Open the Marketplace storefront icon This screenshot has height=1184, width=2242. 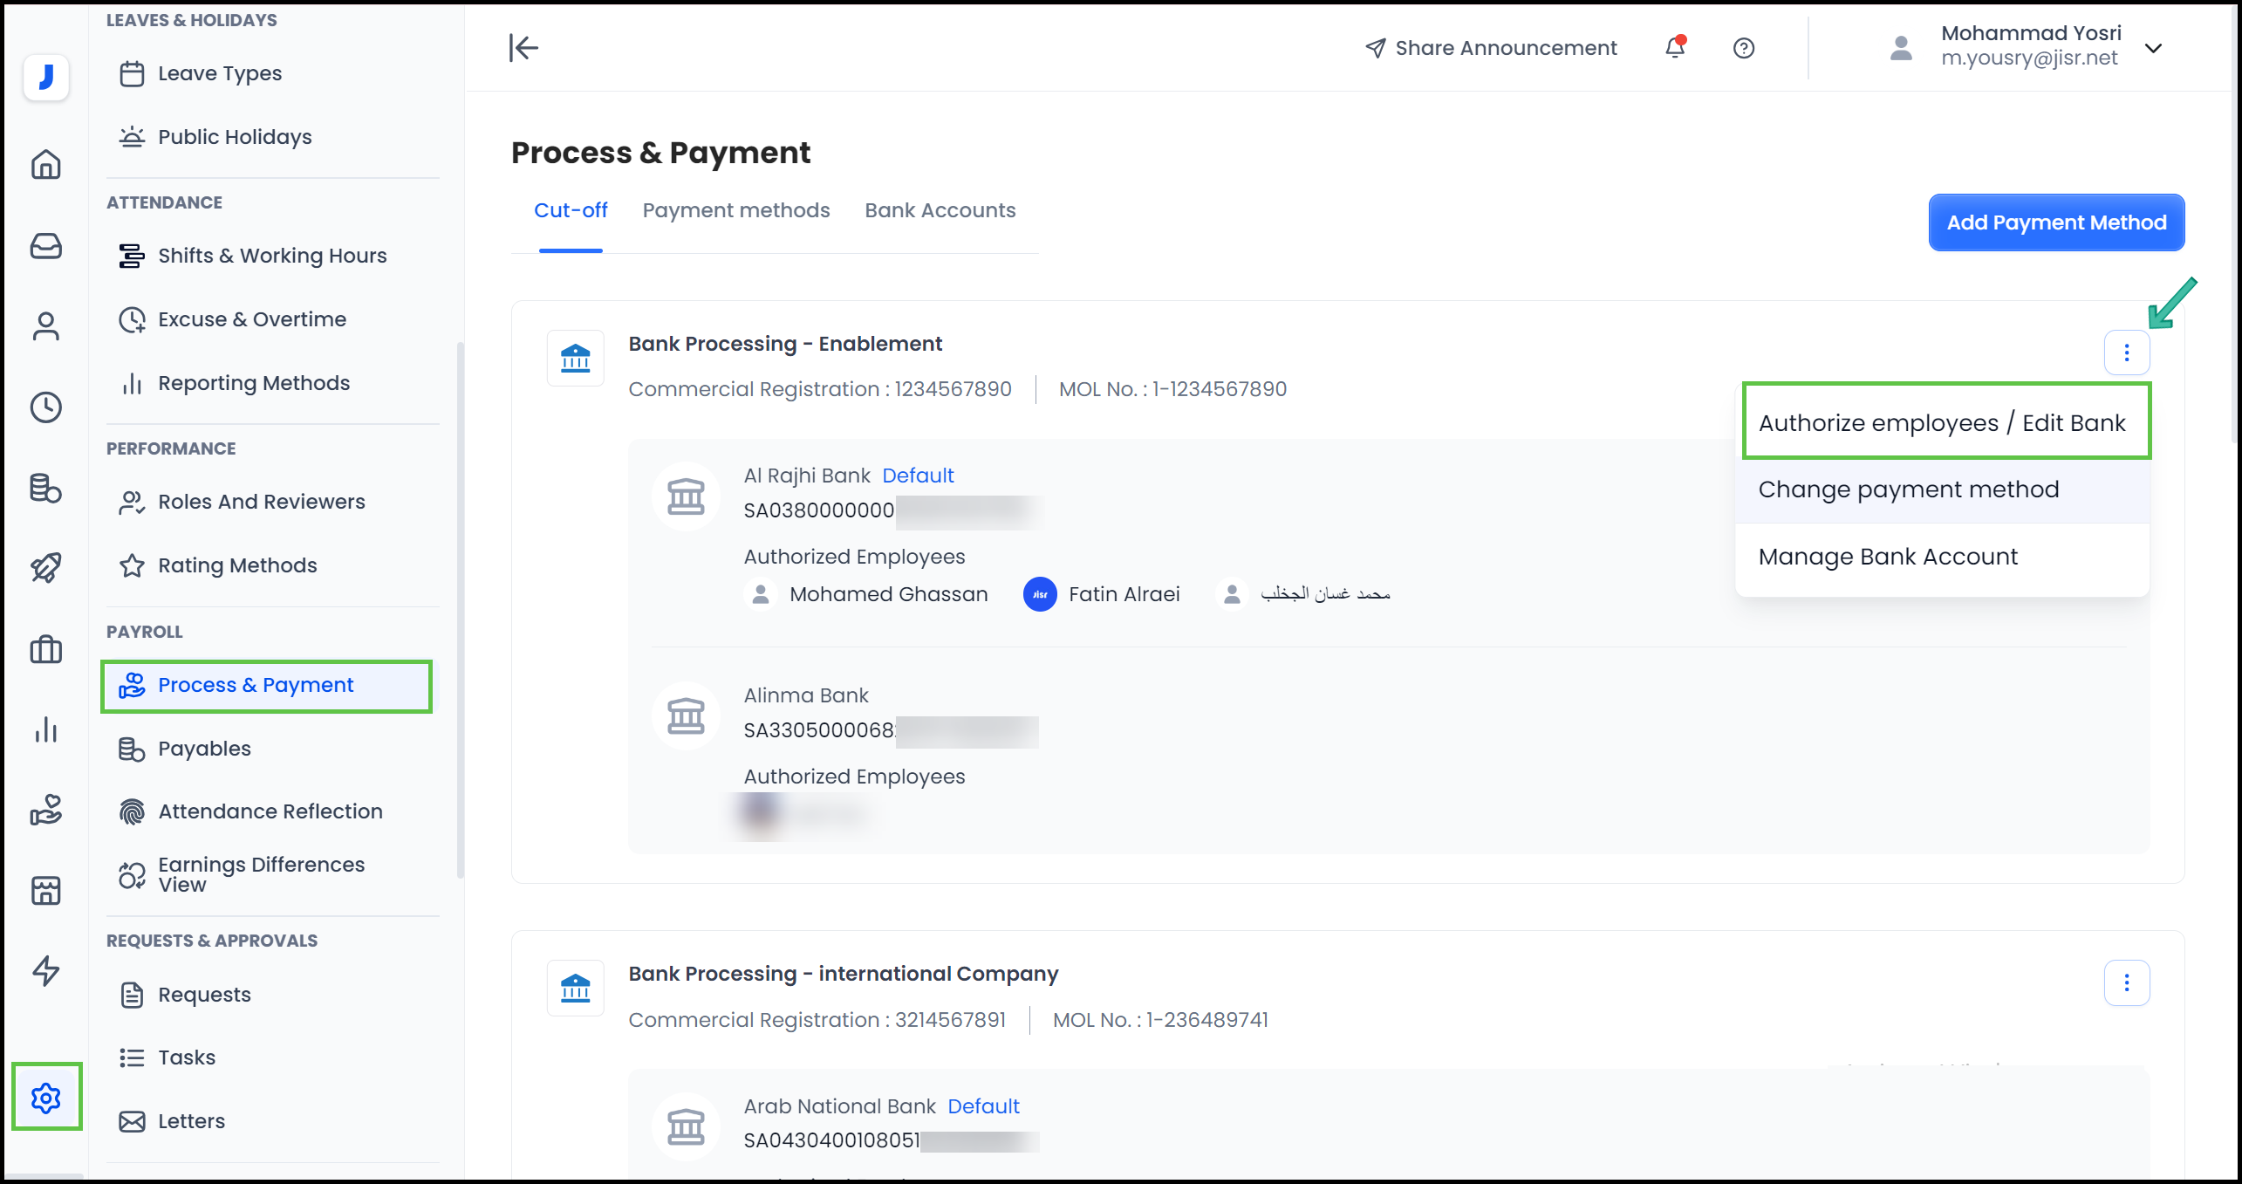(x=46, y=890)
